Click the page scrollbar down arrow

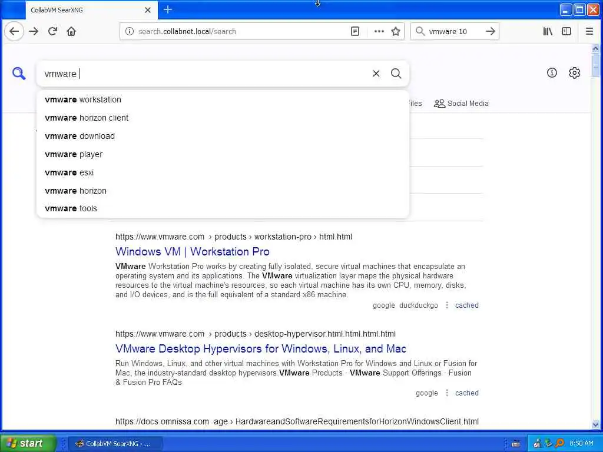coord(595,425)
